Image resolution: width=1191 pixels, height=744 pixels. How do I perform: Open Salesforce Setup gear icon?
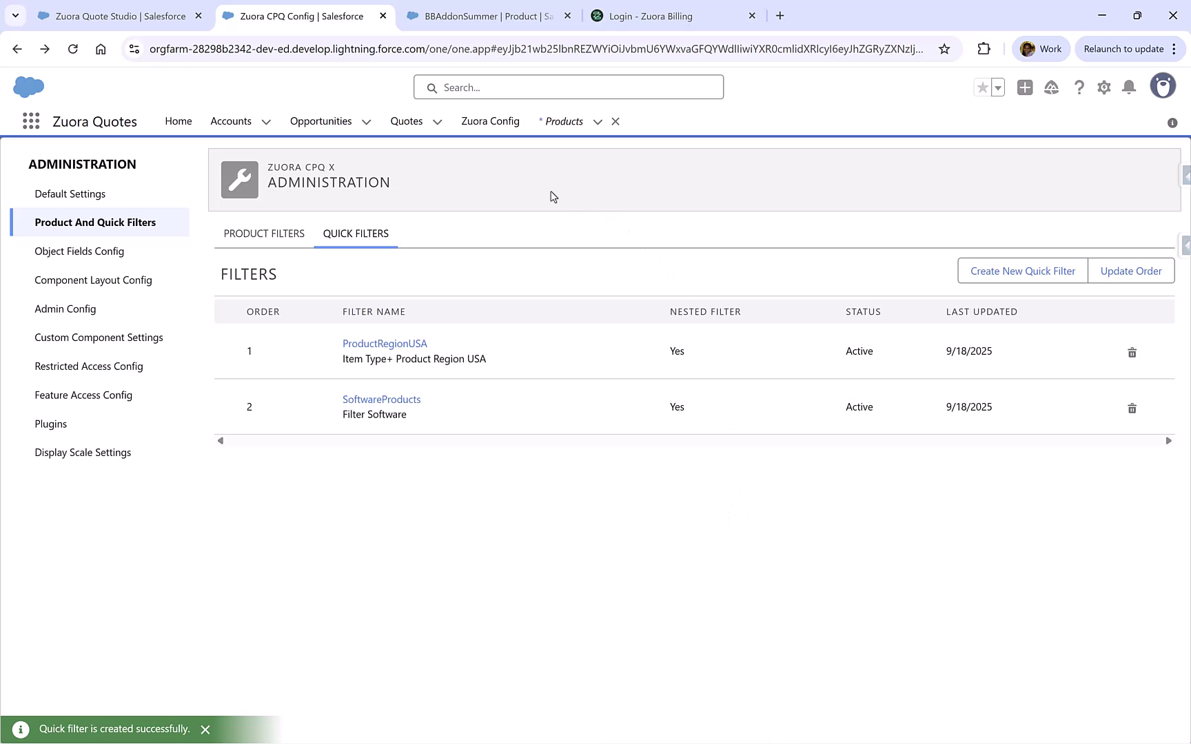click(x=1103, y=87)
